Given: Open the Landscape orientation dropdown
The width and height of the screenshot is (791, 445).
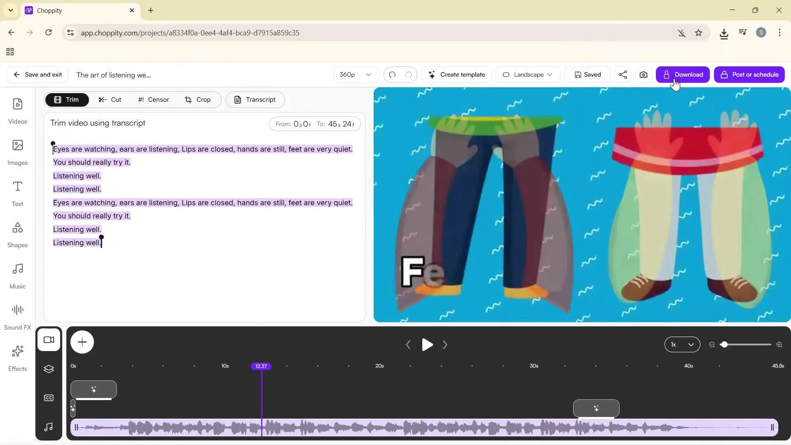Looking at the screenshot, I should tap(527, 75).
